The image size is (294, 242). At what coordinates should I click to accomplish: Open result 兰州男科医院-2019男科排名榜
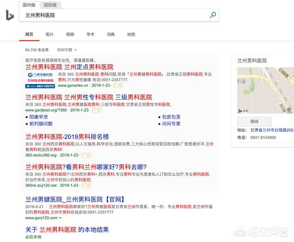point(67,137)
